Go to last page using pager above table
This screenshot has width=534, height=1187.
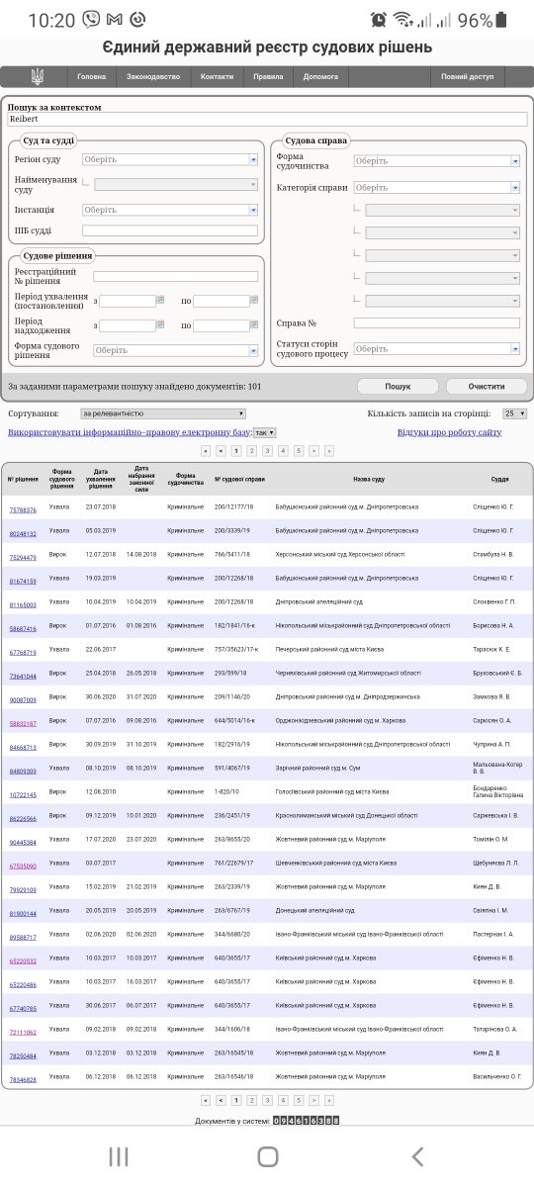coord(329,450)
